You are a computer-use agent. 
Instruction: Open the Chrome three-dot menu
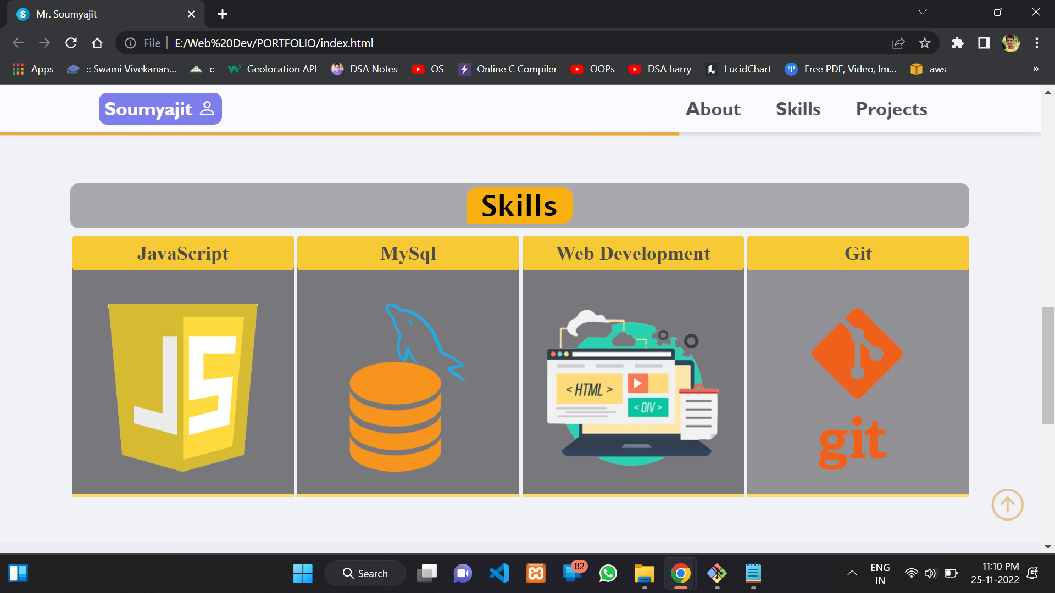[1037, 43]
